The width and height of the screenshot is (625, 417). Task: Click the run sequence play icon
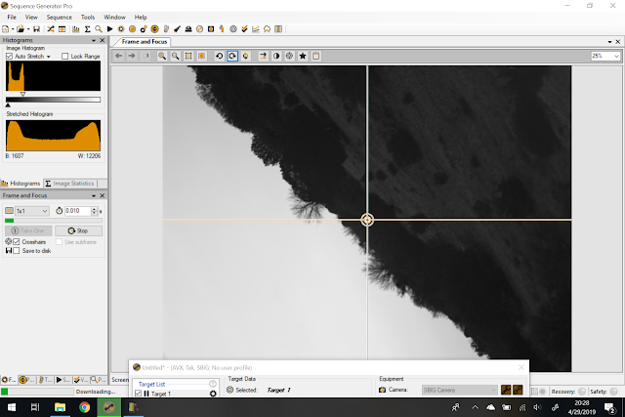[x=110, y=29]
